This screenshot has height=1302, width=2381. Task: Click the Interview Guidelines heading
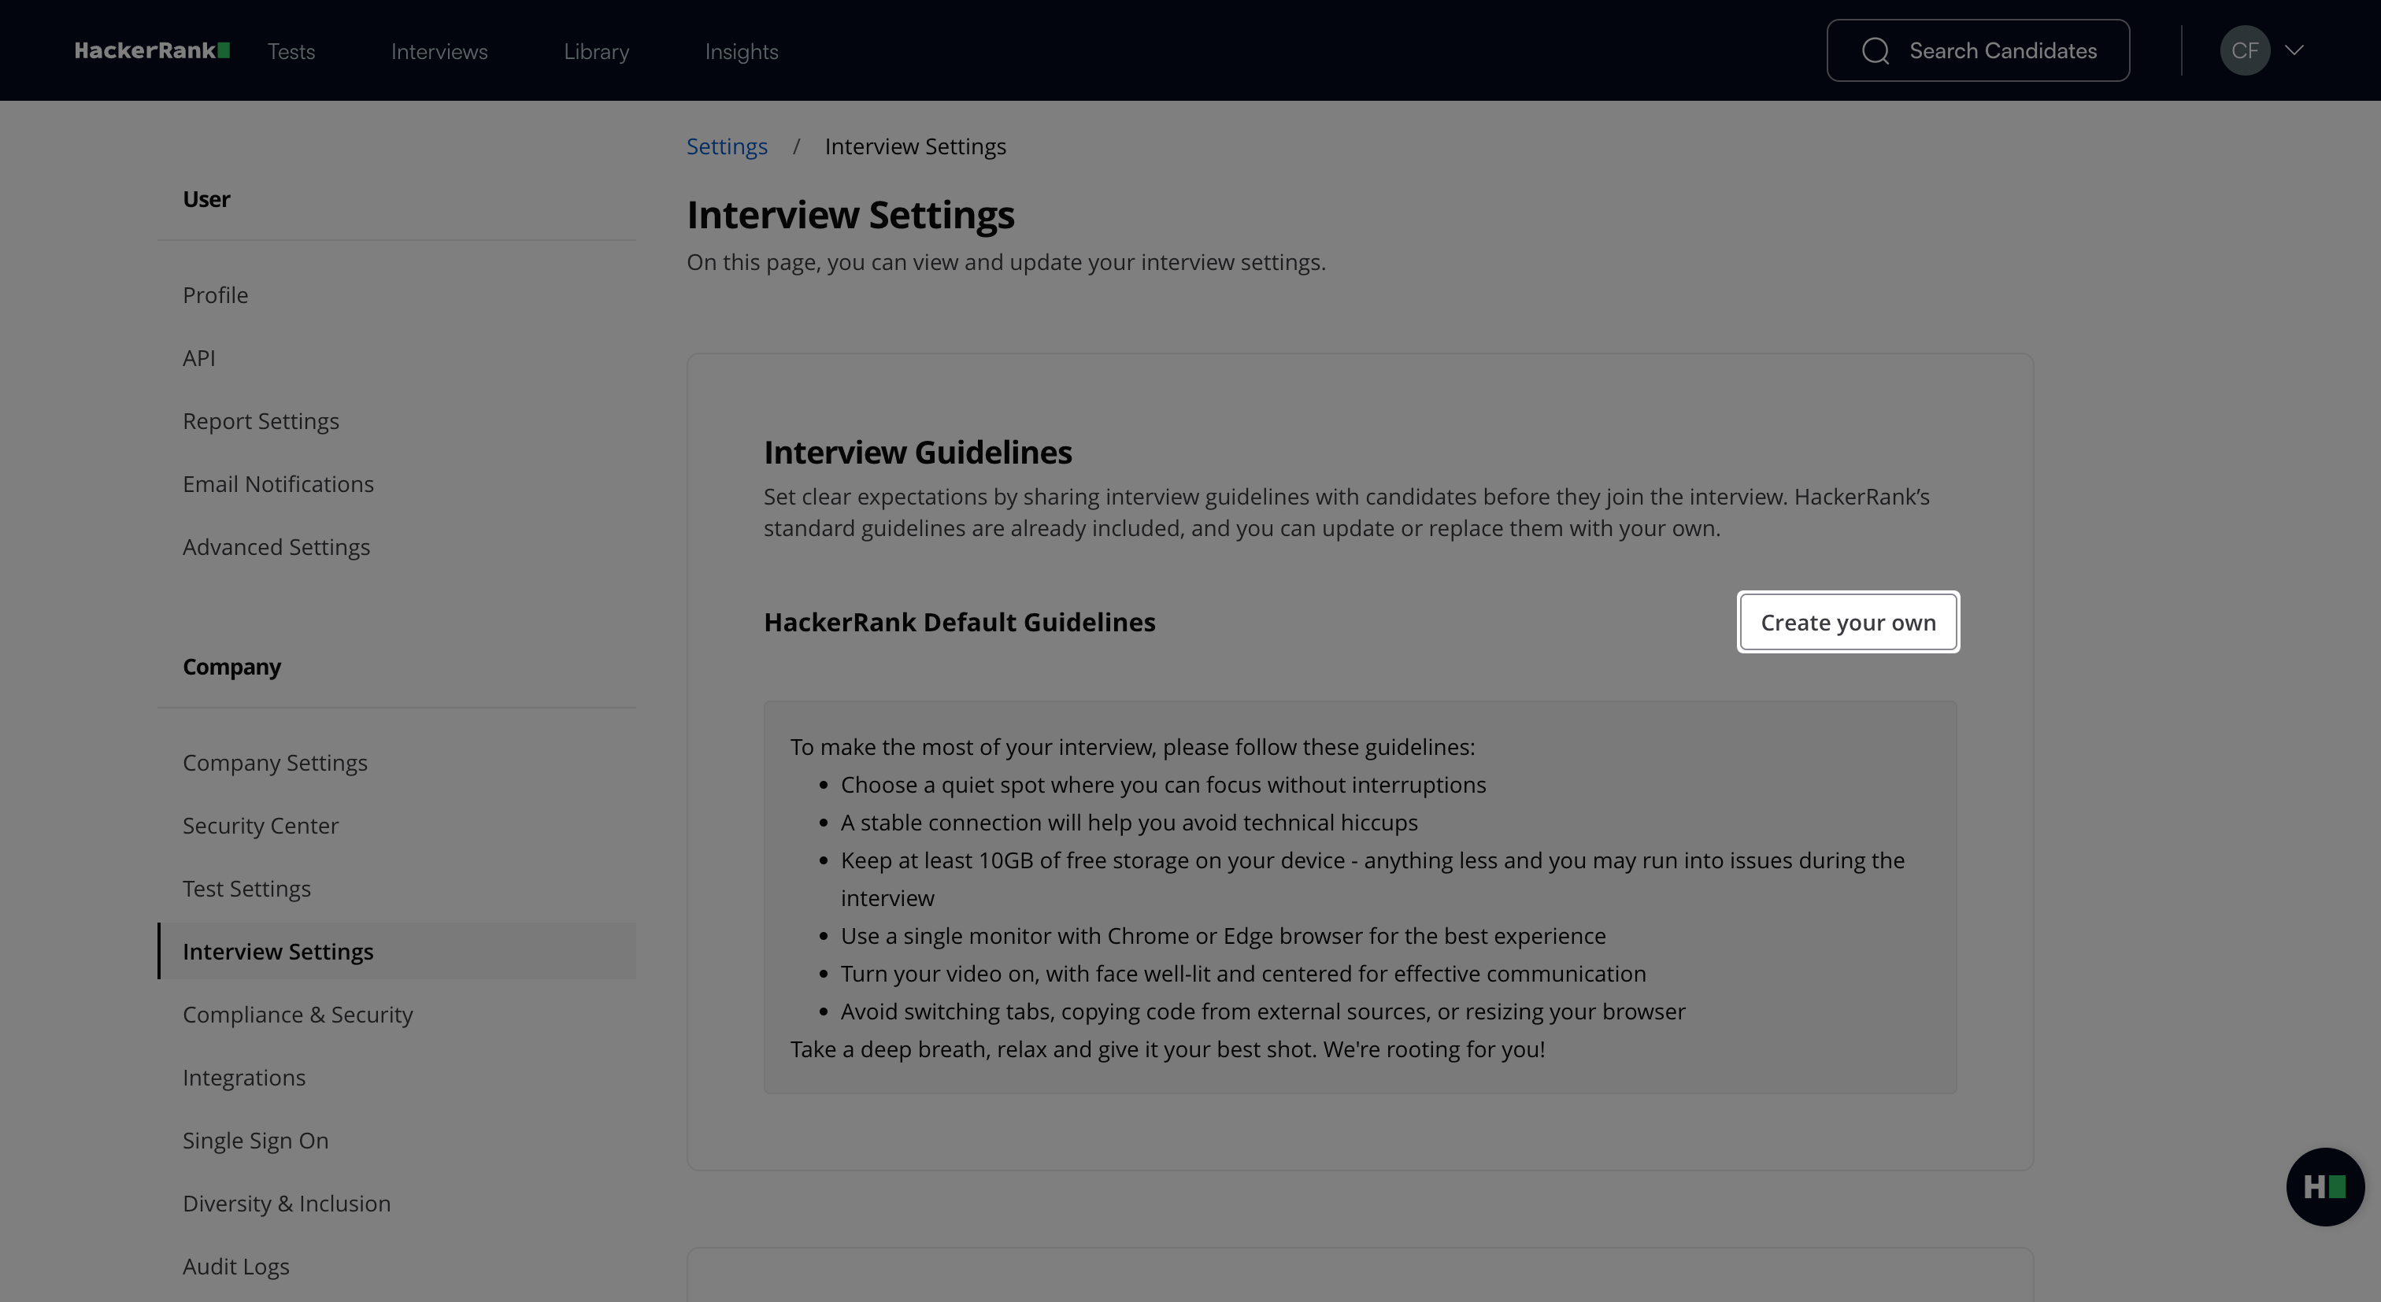917,453
